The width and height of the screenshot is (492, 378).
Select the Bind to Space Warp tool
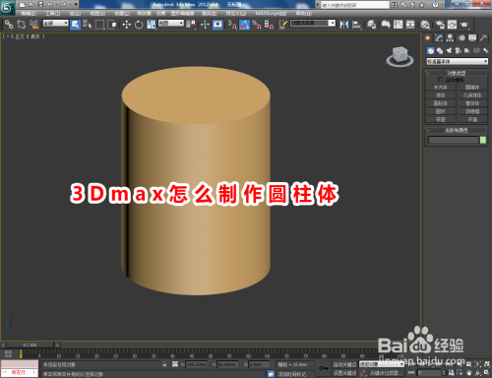[x=33, y=25]
